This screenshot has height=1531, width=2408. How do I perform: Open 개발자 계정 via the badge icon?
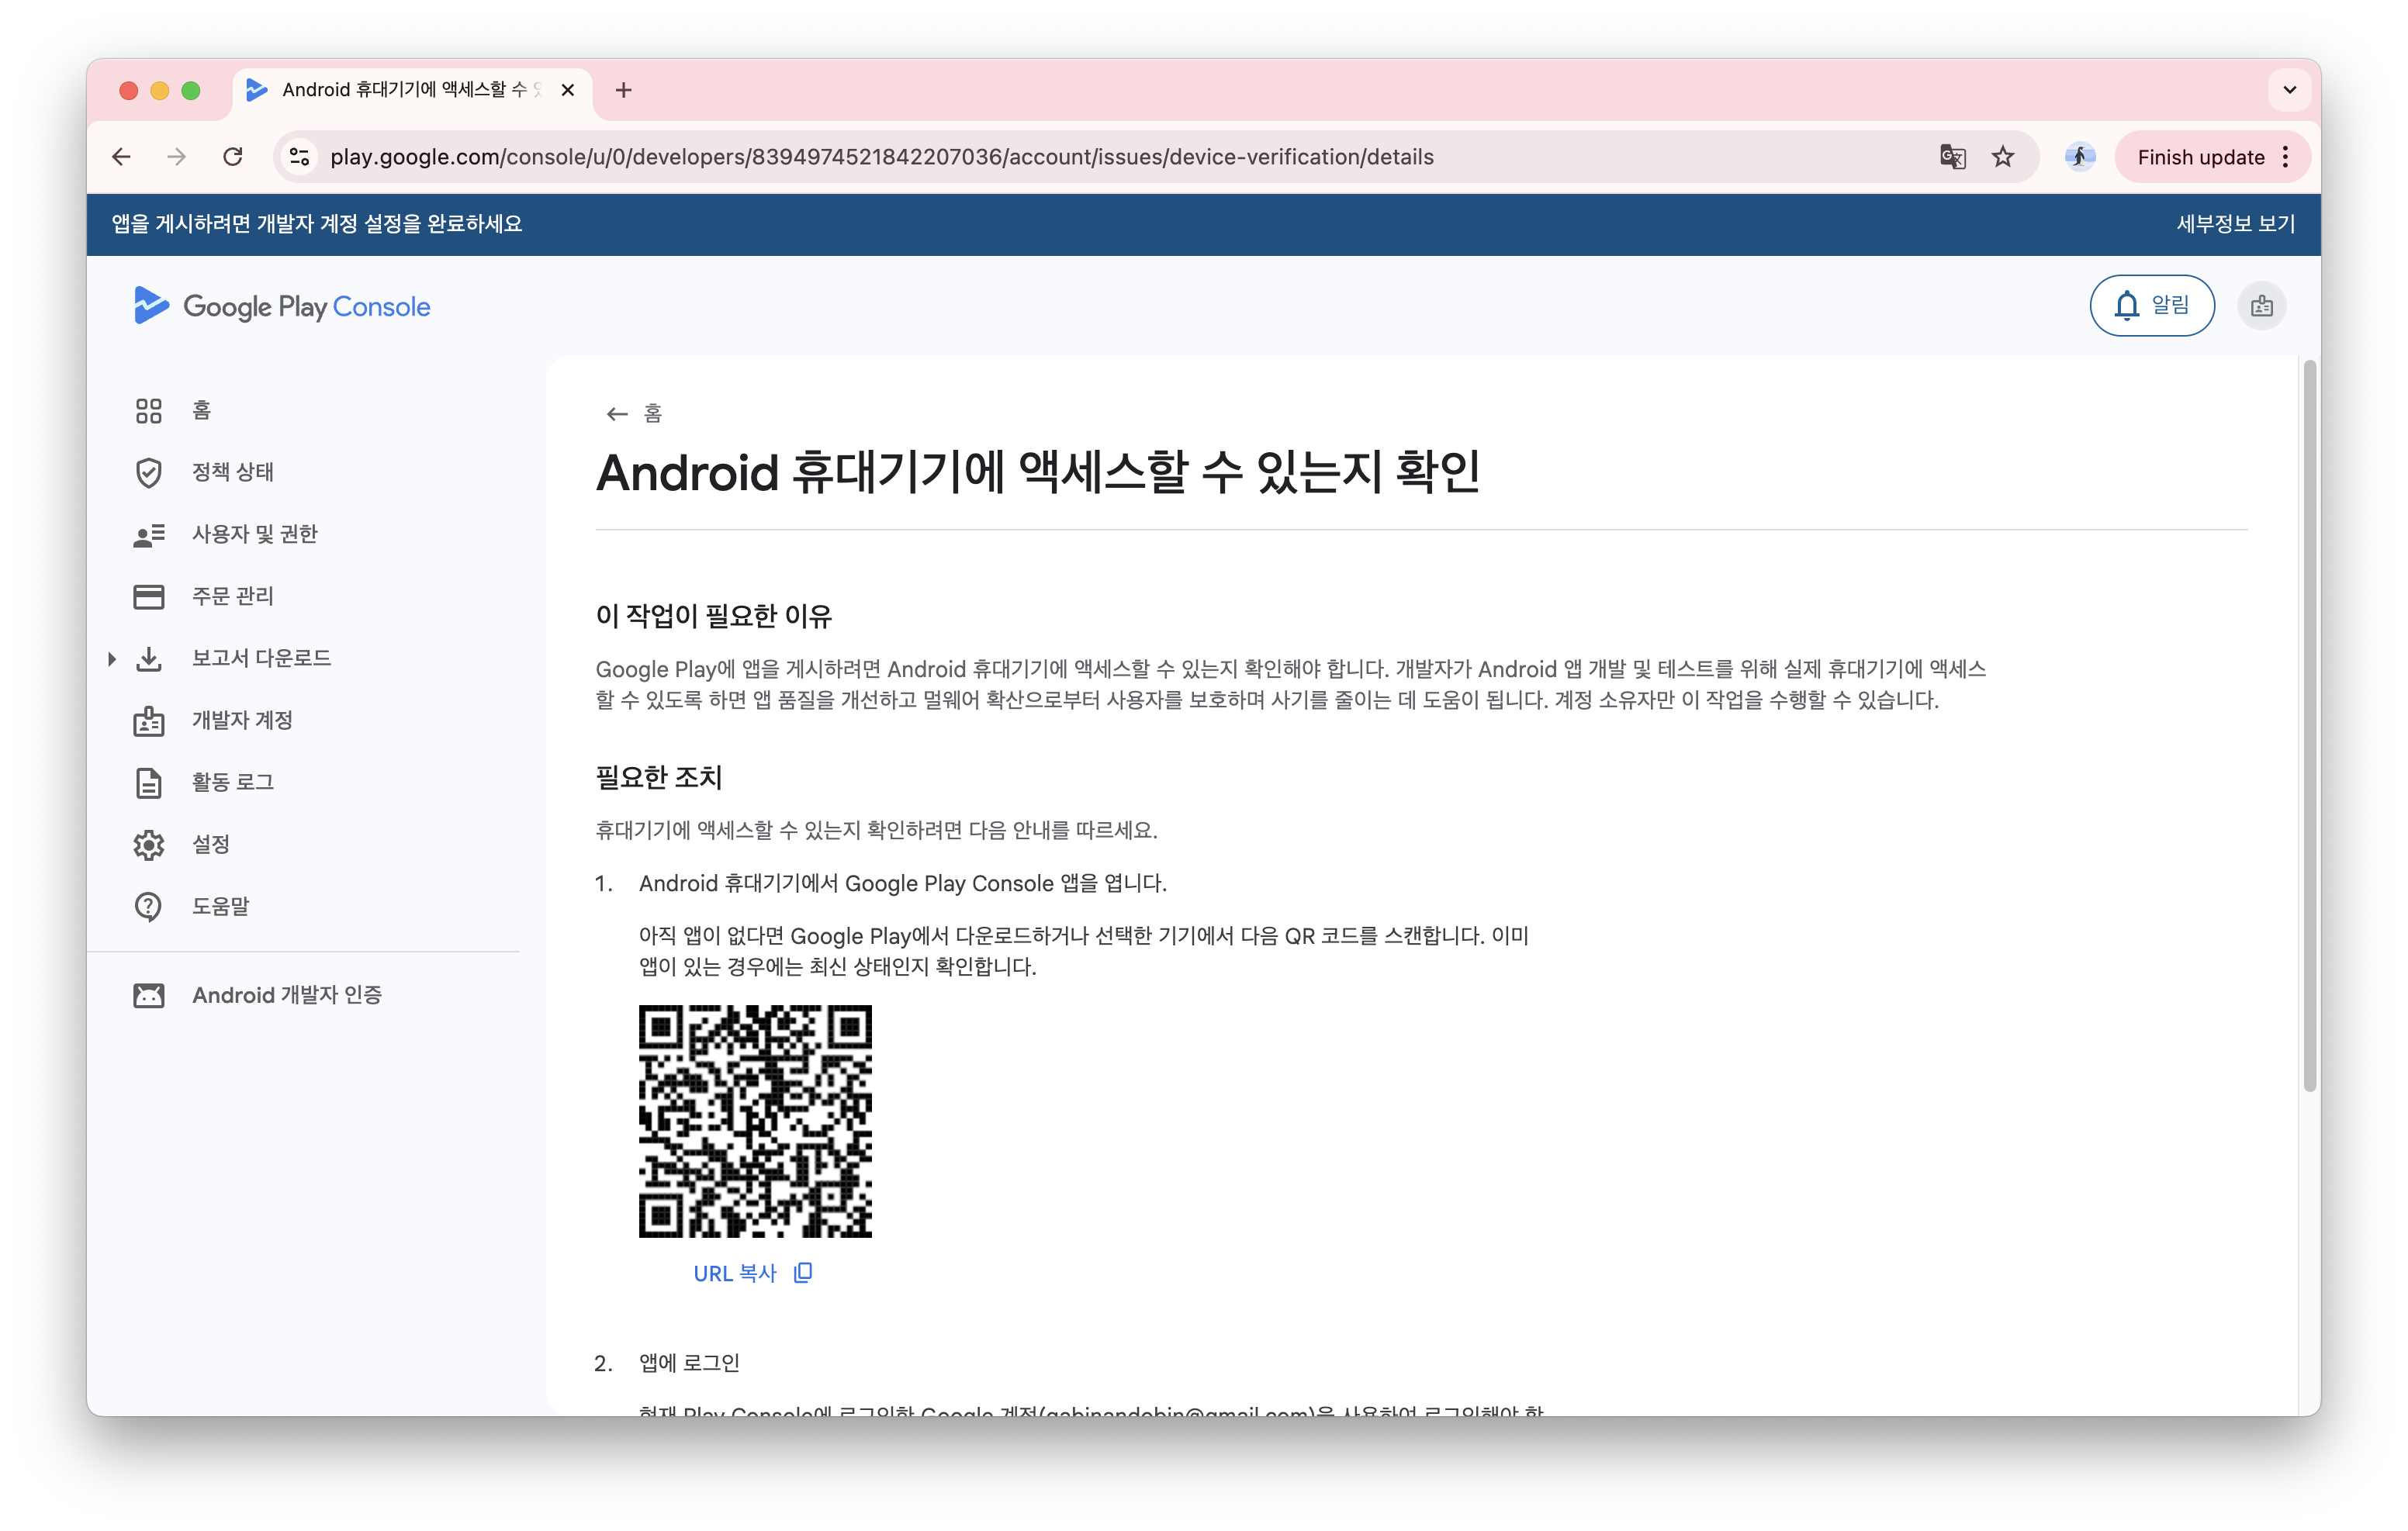coord(148,720)
